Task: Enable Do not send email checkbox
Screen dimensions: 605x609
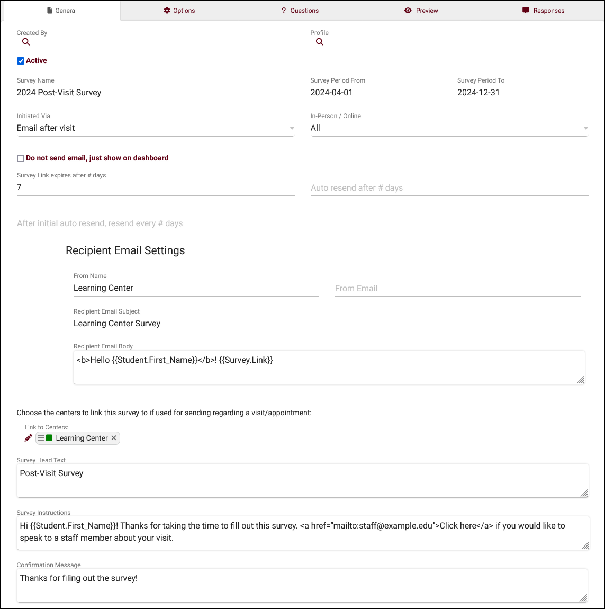Action: [21, 158]
